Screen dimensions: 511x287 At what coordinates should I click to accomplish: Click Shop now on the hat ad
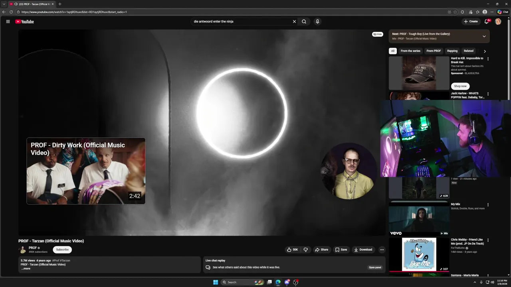[460, 86]
